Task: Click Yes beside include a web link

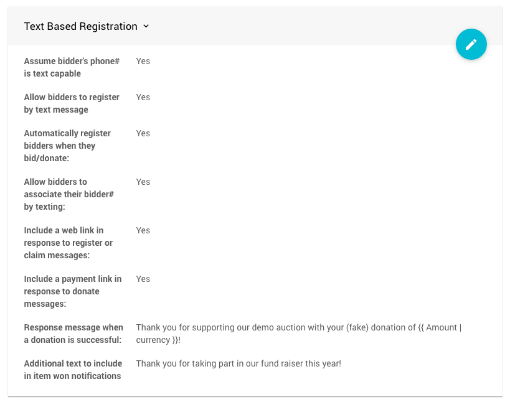Action: point(143,230)
